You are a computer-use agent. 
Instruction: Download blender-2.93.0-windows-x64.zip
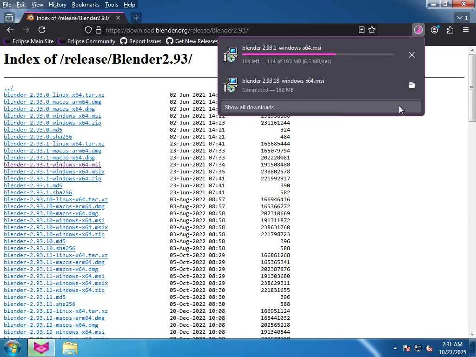point(53,123)
